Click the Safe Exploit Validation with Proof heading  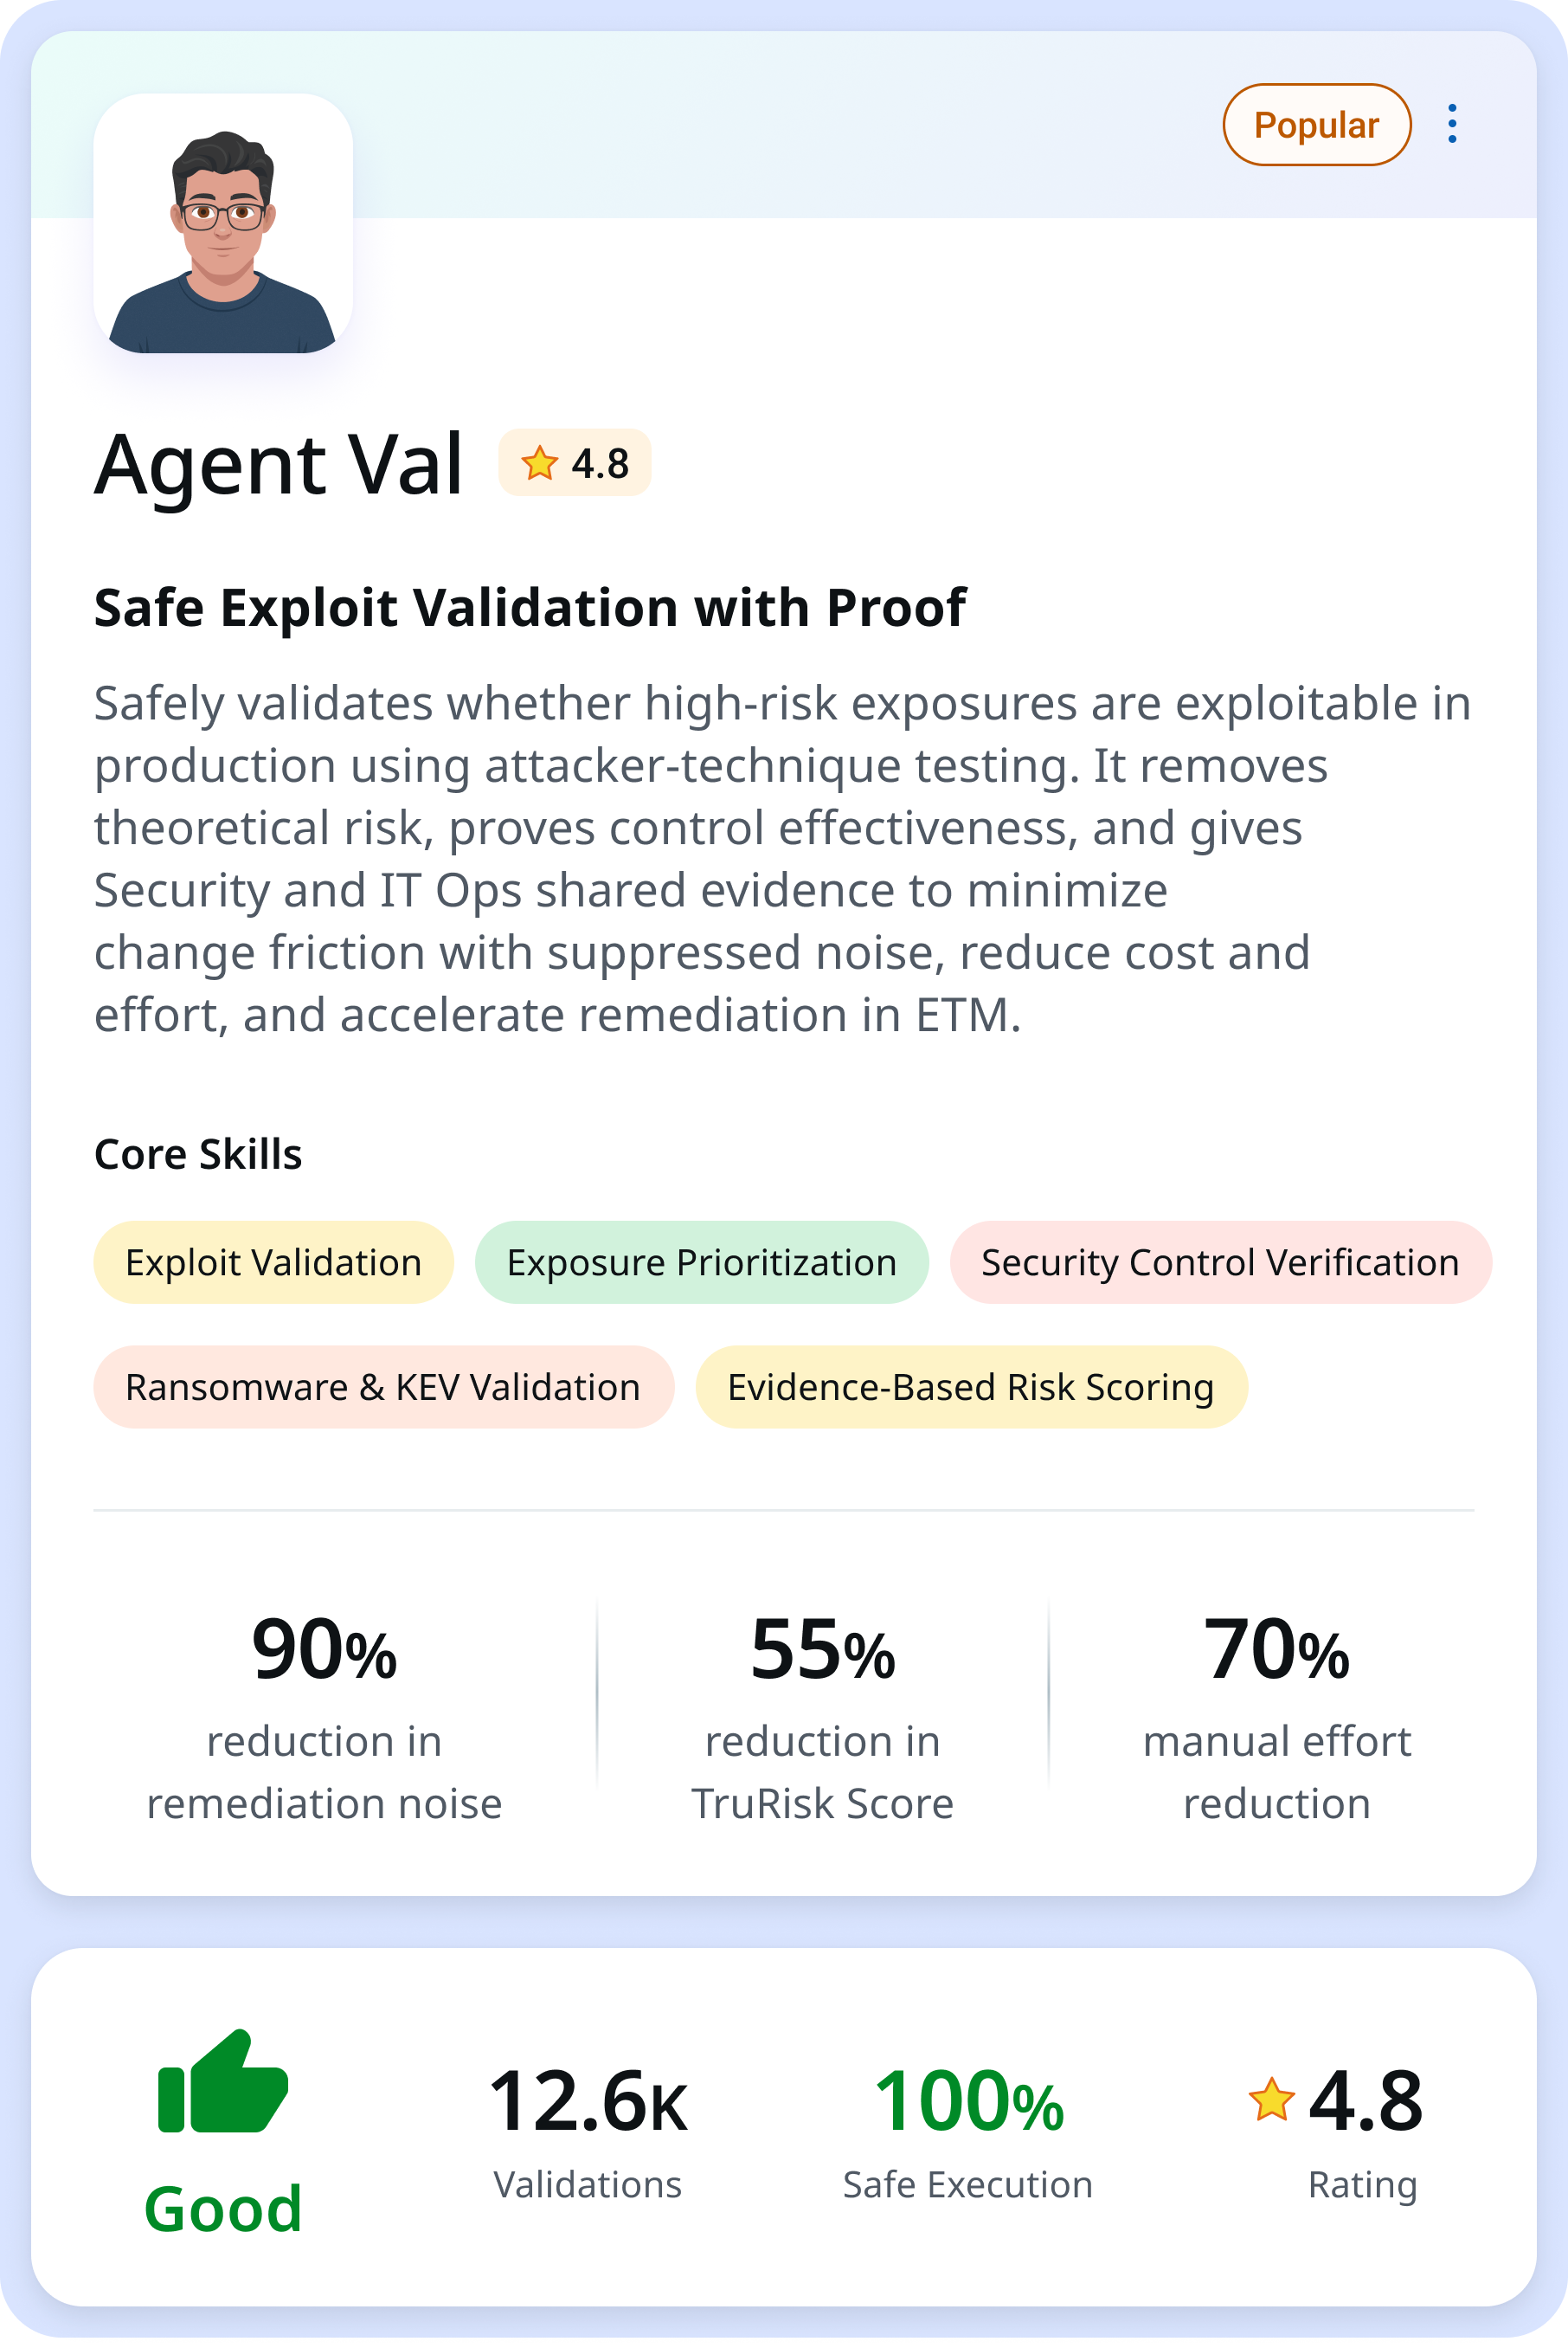tap(529, 607)
